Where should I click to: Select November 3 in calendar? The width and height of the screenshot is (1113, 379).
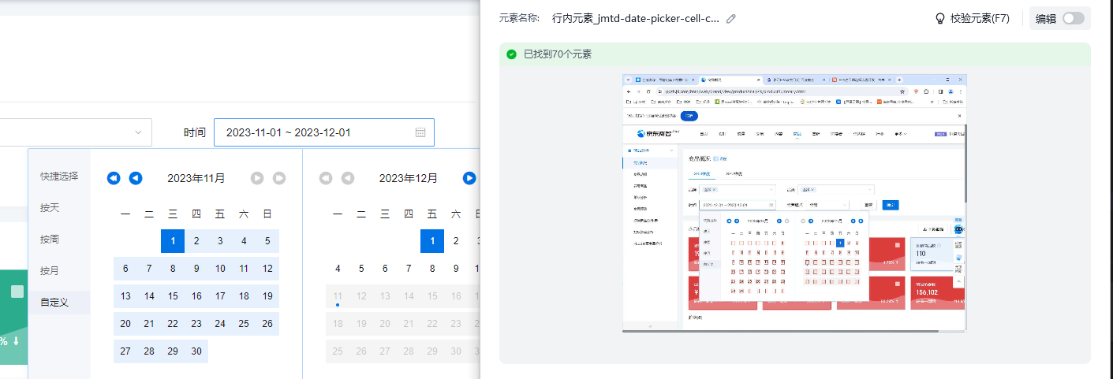click(220, 241)
